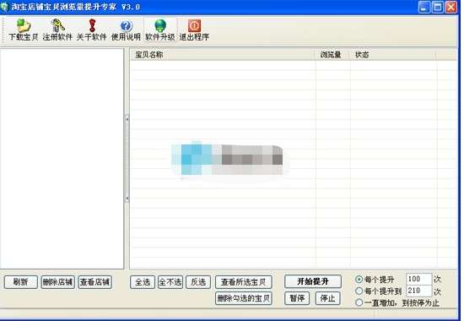Click the 暂停 button
The width and height of the screenshot is (464, 321).
click(x=297, y=298)
